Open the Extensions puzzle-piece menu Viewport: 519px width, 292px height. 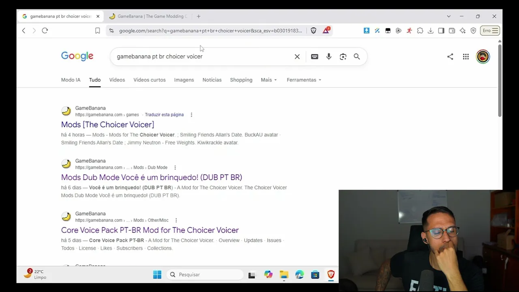(x=420, y=30)
